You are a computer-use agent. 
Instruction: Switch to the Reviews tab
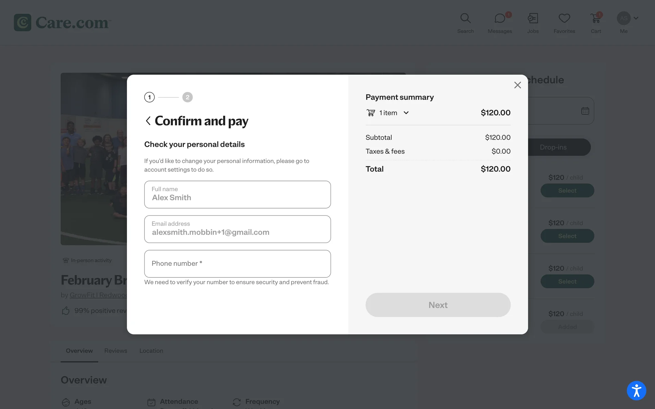tap(116, 351)
